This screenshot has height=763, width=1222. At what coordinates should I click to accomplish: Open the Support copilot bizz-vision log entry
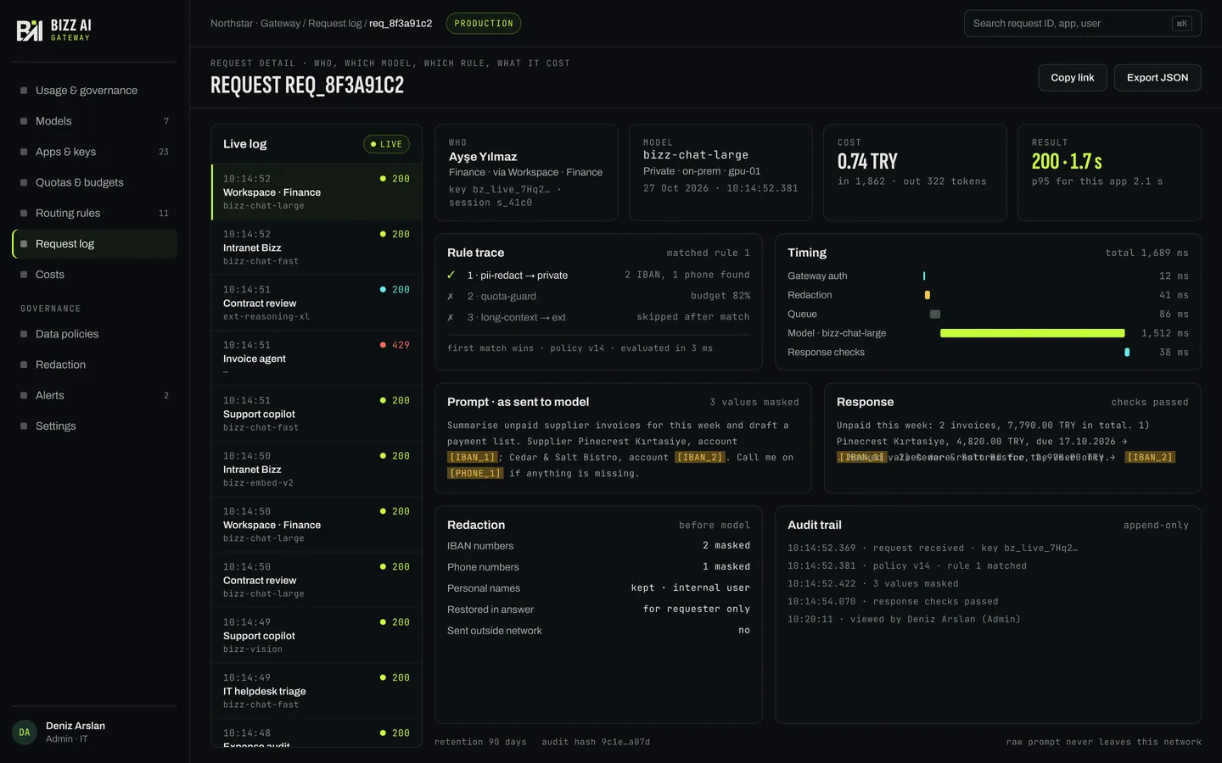(x=317, y=636)
